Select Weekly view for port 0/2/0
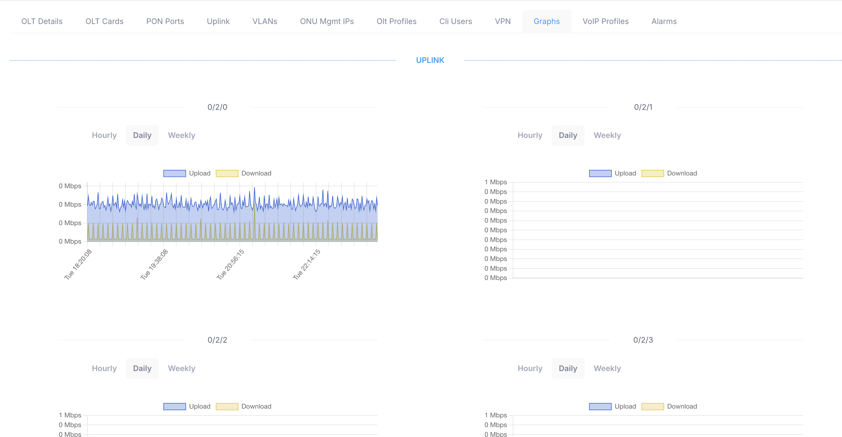842x437 pixels. tap(181, 135)
